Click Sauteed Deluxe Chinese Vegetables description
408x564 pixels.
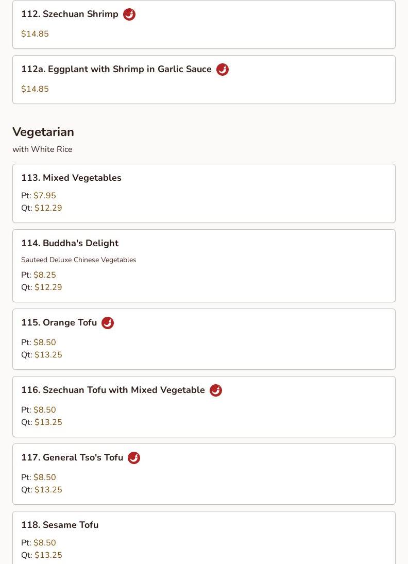[x=79, y=260]
